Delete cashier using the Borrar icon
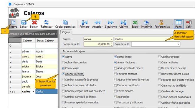 coord(34,22)
